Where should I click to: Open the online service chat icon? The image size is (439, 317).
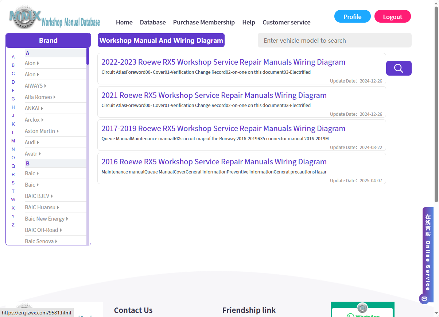click(x=424, y=298)
